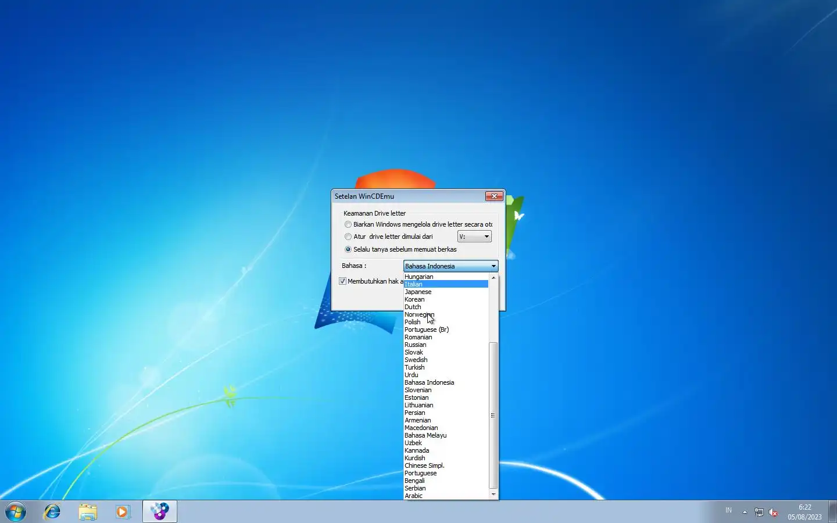
Task: Open the Windows Start menu orb
Action: tap(16, 511)
